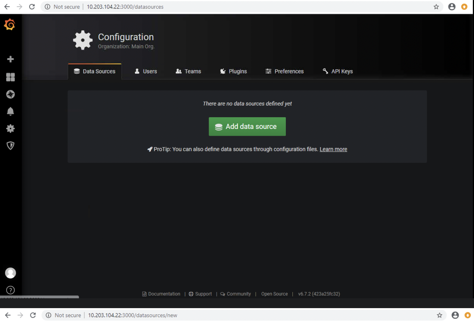Open the Create plus menu in sidebar
This screenshot has width=474, height=322.
11,59
